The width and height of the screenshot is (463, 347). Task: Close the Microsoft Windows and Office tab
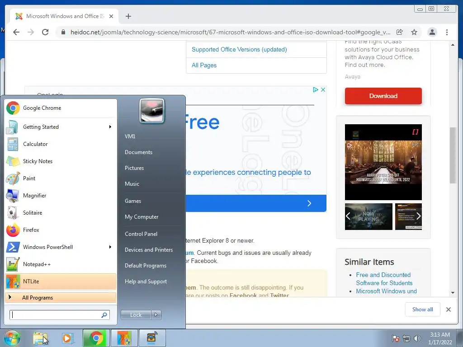(x=111, y=16)
